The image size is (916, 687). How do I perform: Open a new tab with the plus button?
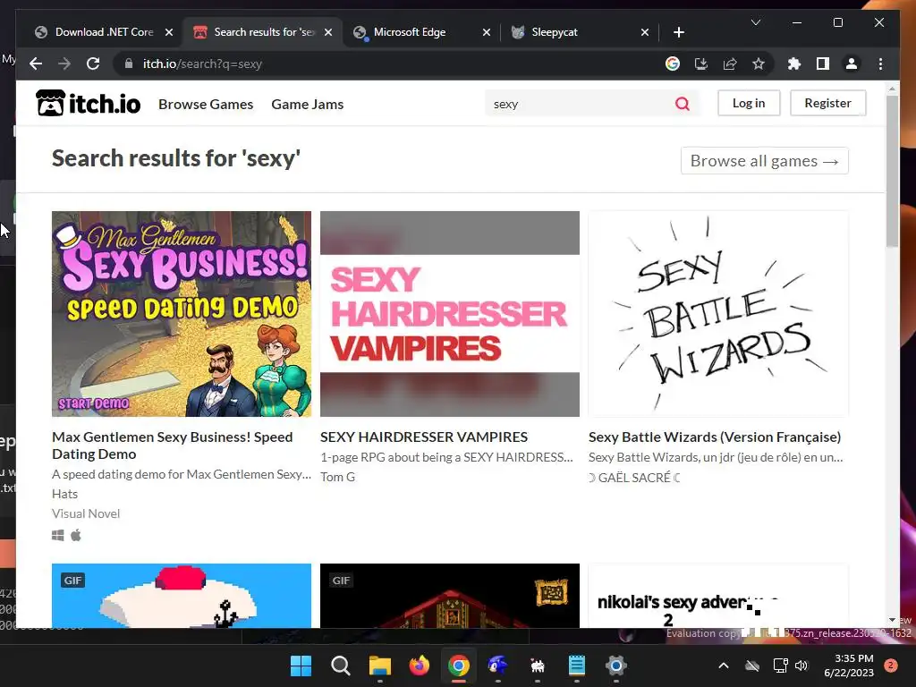coord(678,32)
